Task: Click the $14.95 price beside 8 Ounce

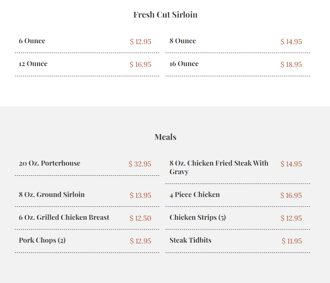Action: 291,42
